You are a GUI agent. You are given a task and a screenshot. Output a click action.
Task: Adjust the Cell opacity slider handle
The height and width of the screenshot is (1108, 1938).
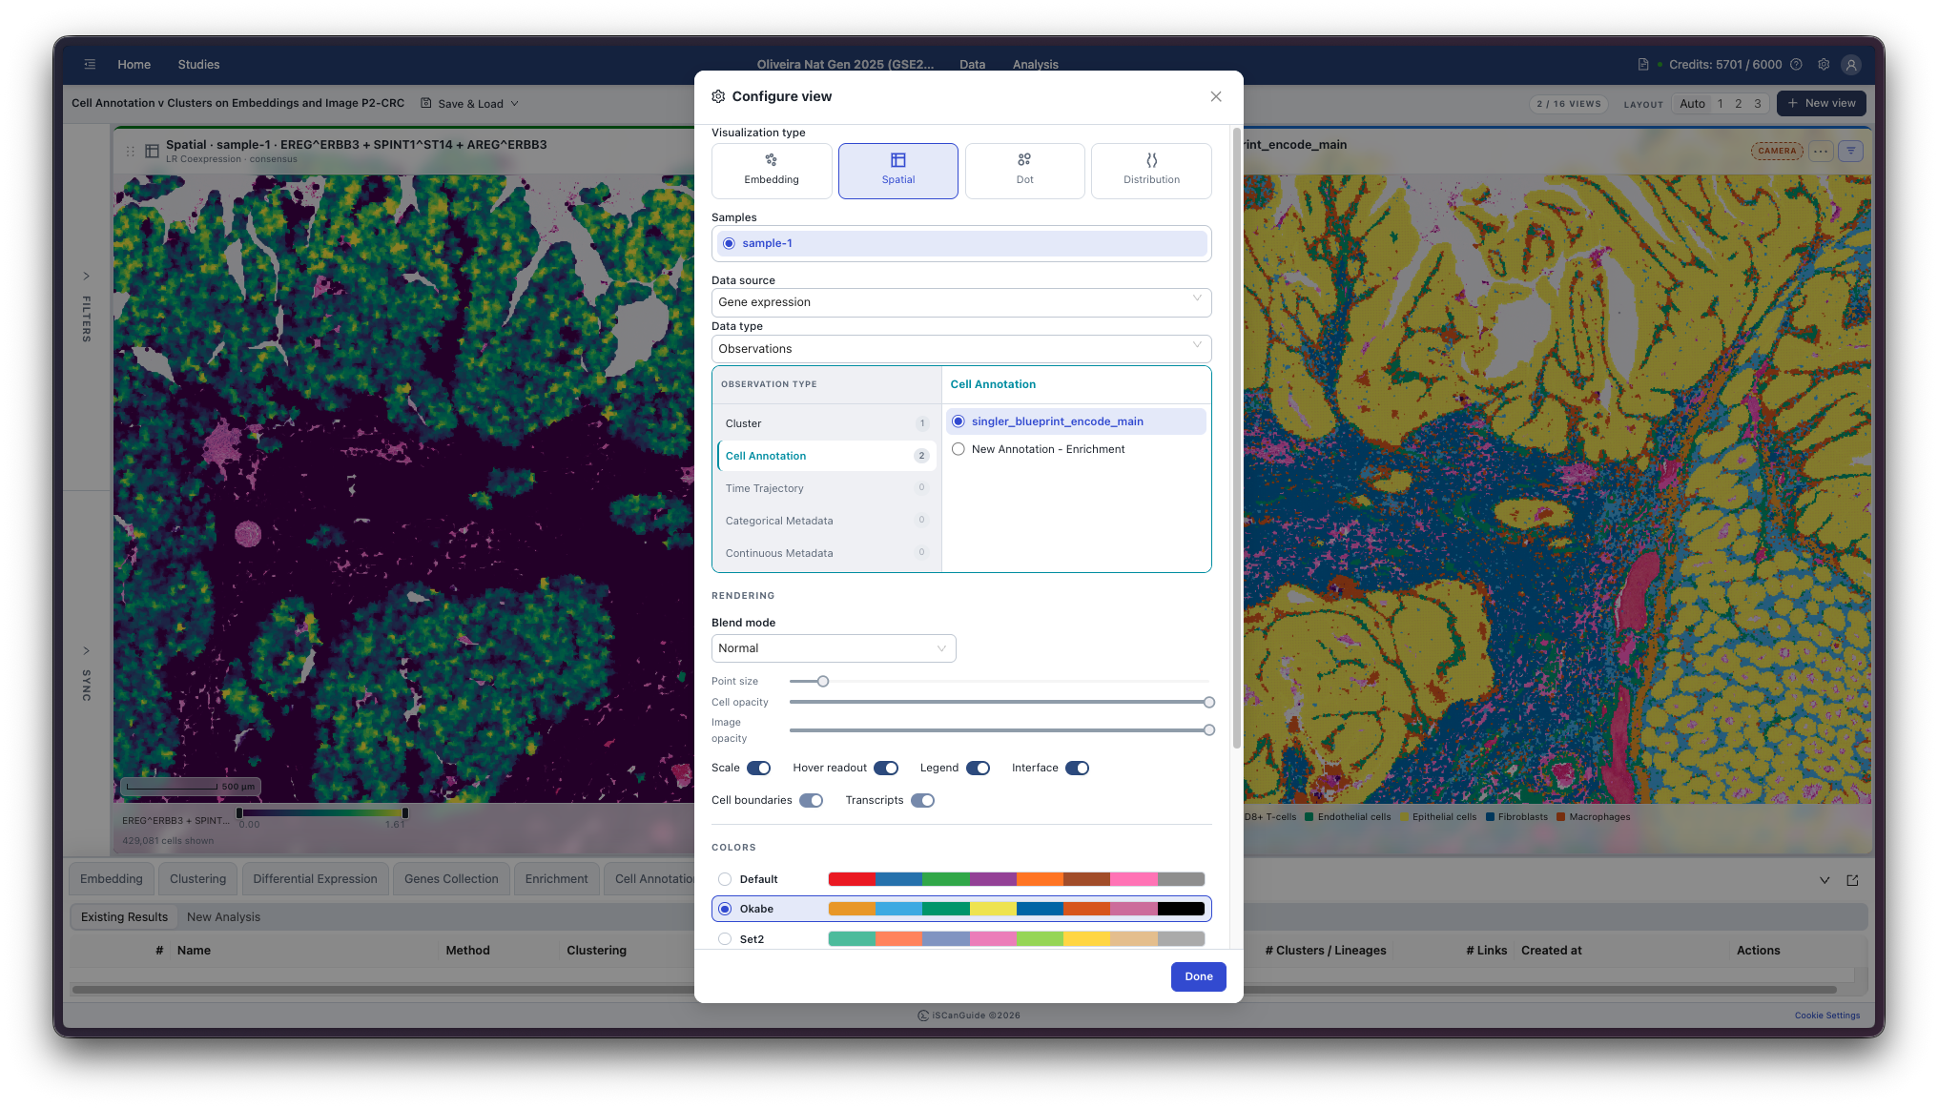(x=1209, y=703)
